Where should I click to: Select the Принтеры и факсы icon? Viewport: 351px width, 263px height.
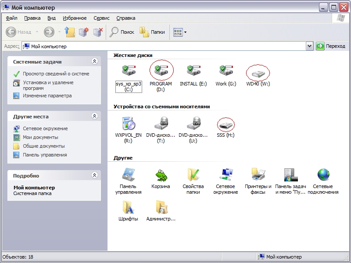click(258, 175)
